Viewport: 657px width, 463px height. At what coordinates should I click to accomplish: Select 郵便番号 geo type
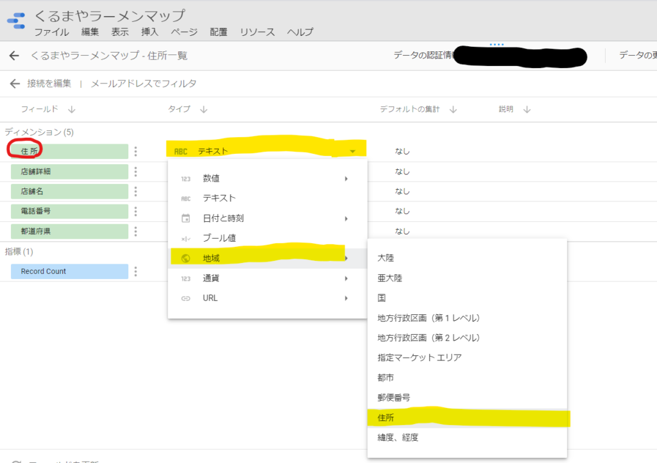[x=467, y=398]
